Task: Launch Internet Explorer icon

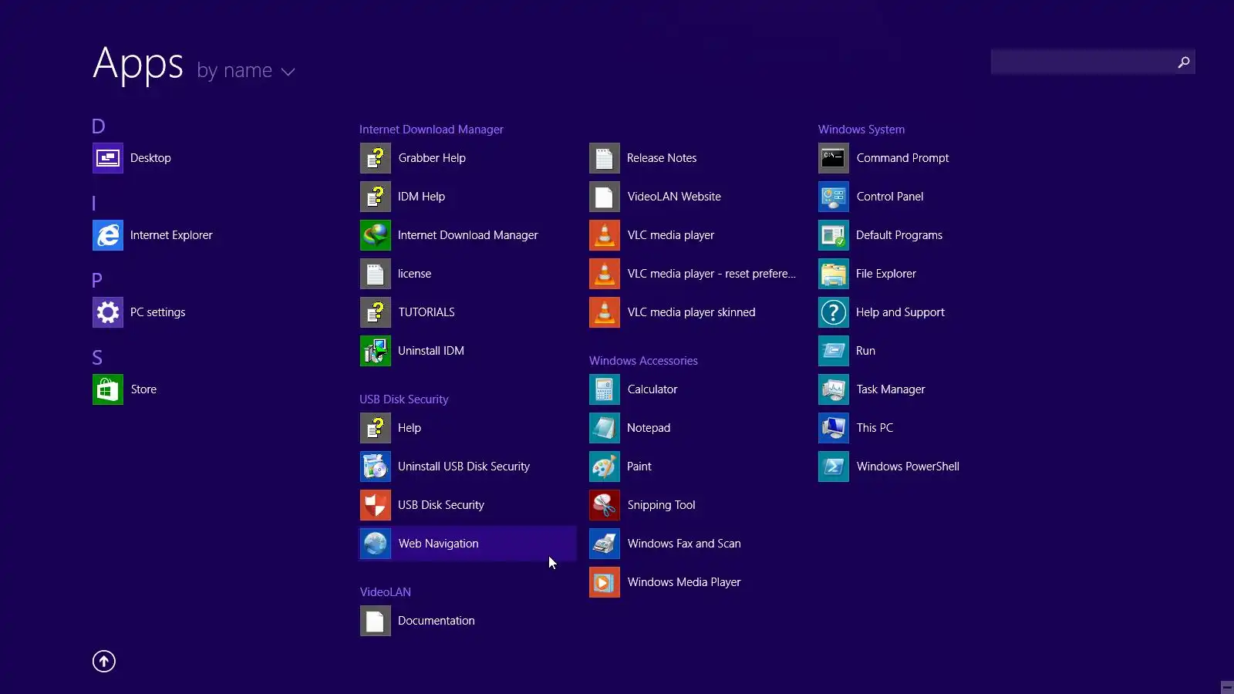Action: coord(108,235)
